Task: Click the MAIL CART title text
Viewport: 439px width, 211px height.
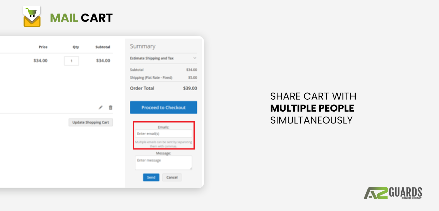Action: click(81, 18)
